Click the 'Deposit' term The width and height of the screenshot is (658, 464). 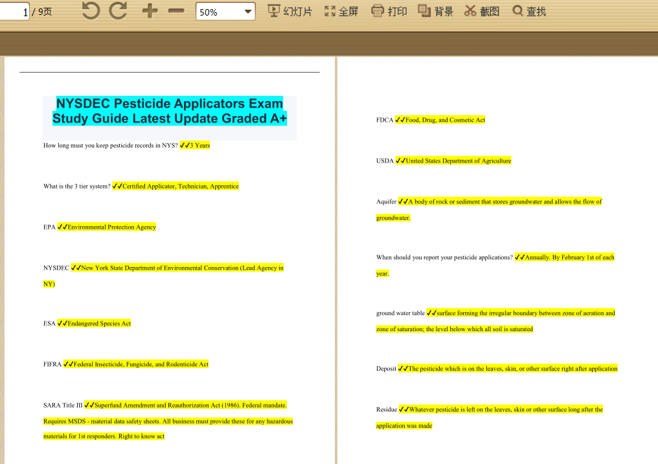(386, 368)
